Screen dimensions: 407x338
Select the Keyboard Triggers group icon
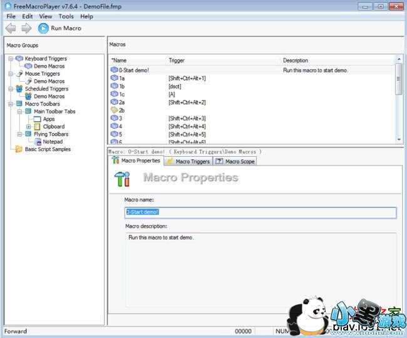pyautogui.click(x=19, y=59)
